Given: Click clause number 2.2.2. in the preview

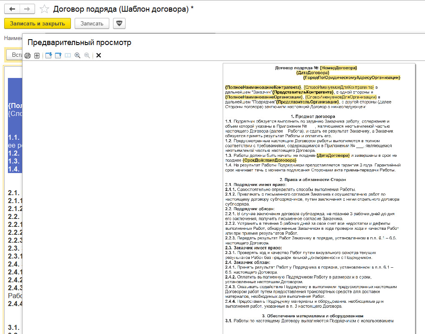Looking at the screenshot, I should point(230,224).
